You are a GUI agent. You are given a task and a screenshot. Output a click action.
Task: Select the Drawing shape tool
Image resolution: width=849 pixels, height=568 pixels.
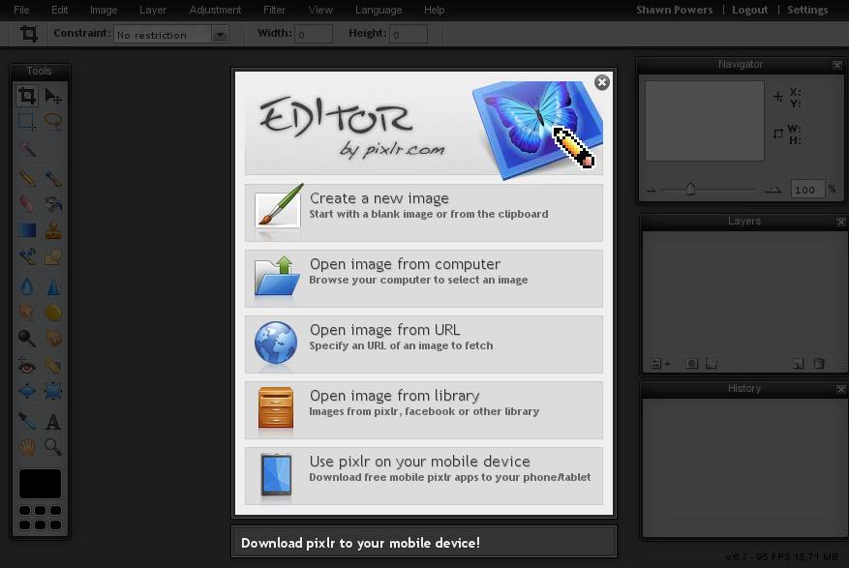click(53, 256)
